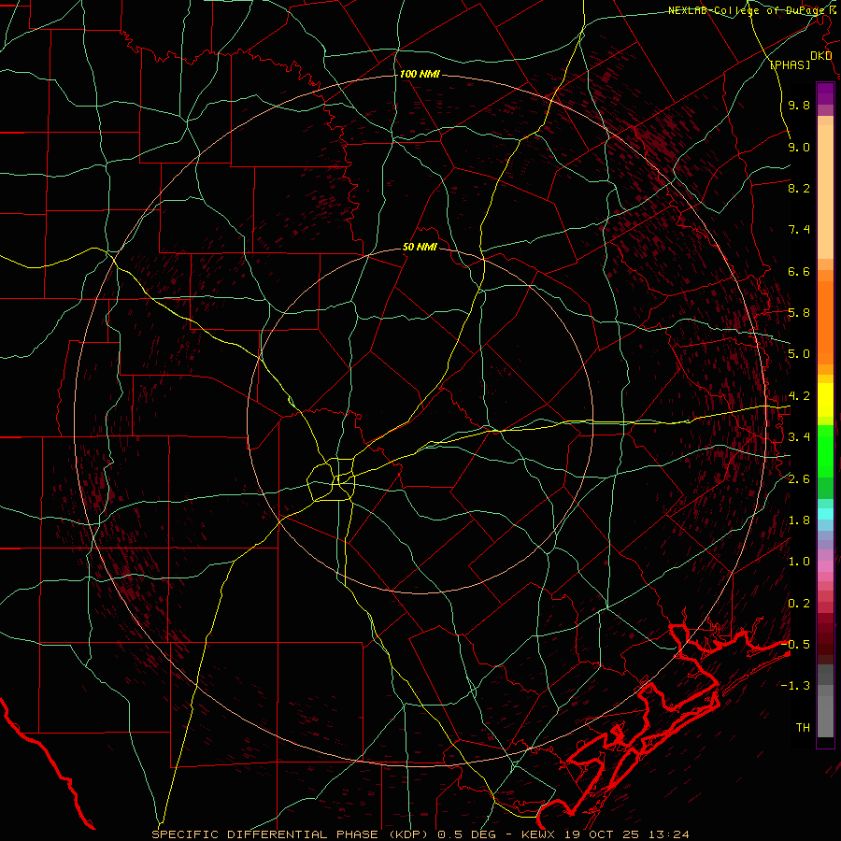The width and height of the screenshot is (841, 841).
Task: Click the 6.6 scale value
Action: point(799,271)
